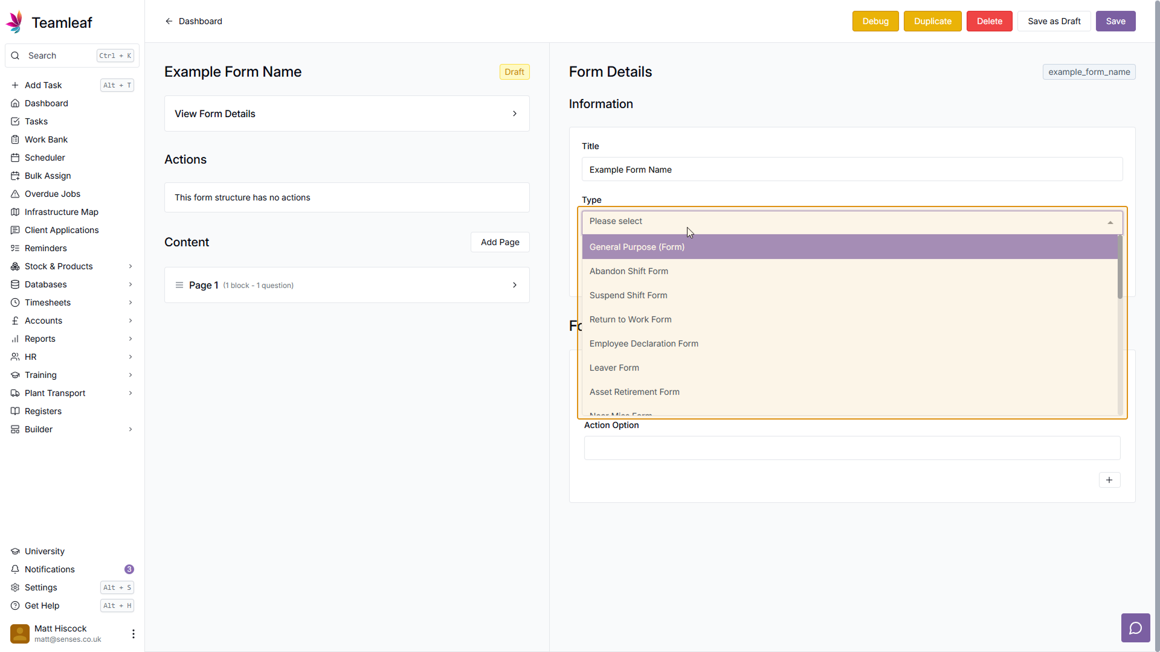Click the Title input field

click(851, 170)
